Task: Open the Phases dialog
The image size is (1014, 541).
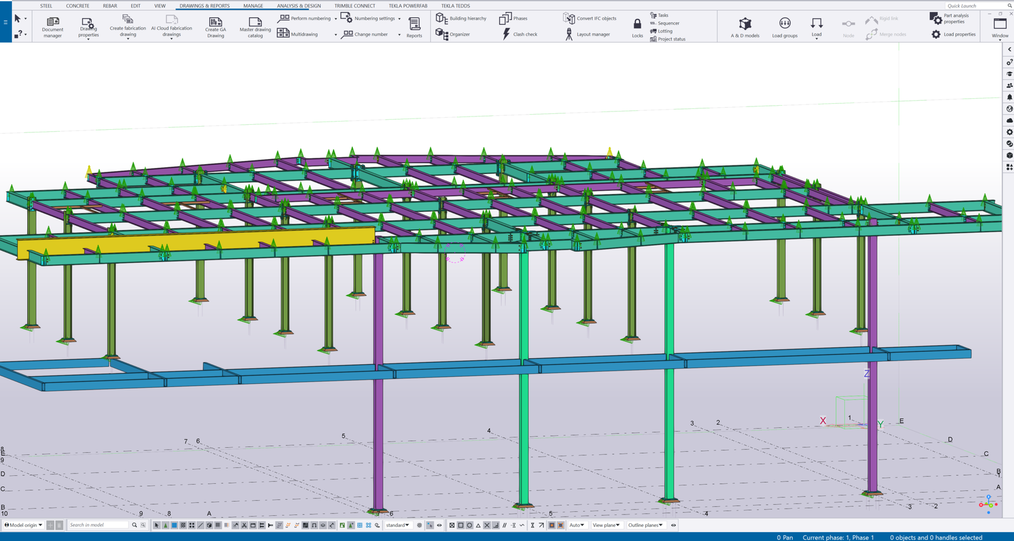Action: [x=513, y=18]
